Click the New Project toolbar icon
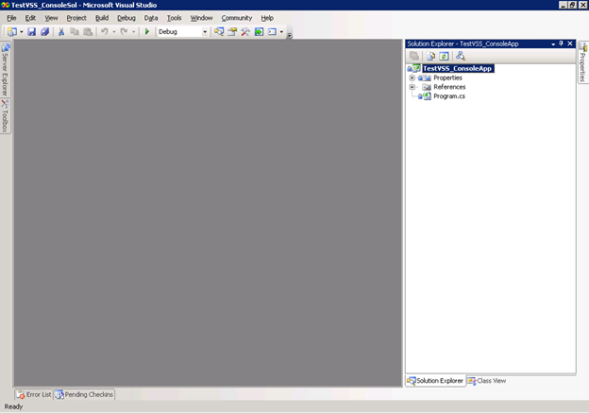This screenshot has width=589, height=414. 12,32
